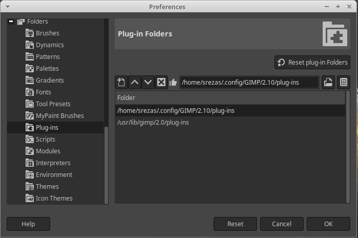Select Fonts in the Folders tree
358x238 pixels.
pos(44,92)
